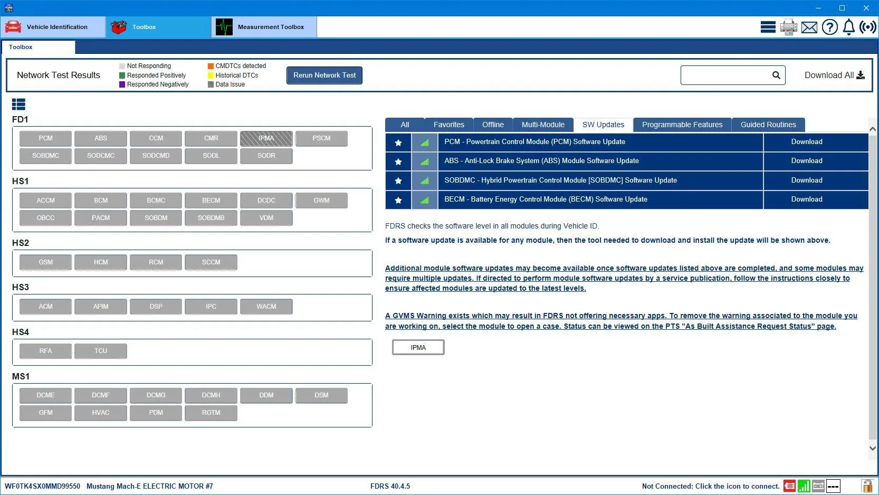879x495 pixels.
Task: Open the hamburger menu icon
Action: 768,27
